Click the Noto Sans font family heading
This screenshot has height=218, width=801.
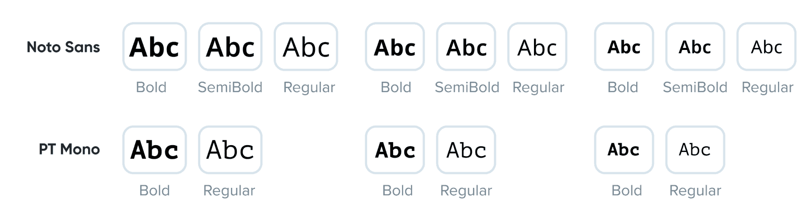point(63,47)
